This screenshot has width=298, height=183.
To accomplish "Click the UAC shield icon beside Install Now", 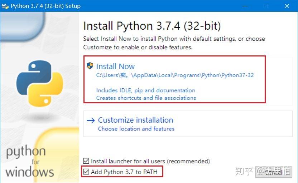I will 90,66.
